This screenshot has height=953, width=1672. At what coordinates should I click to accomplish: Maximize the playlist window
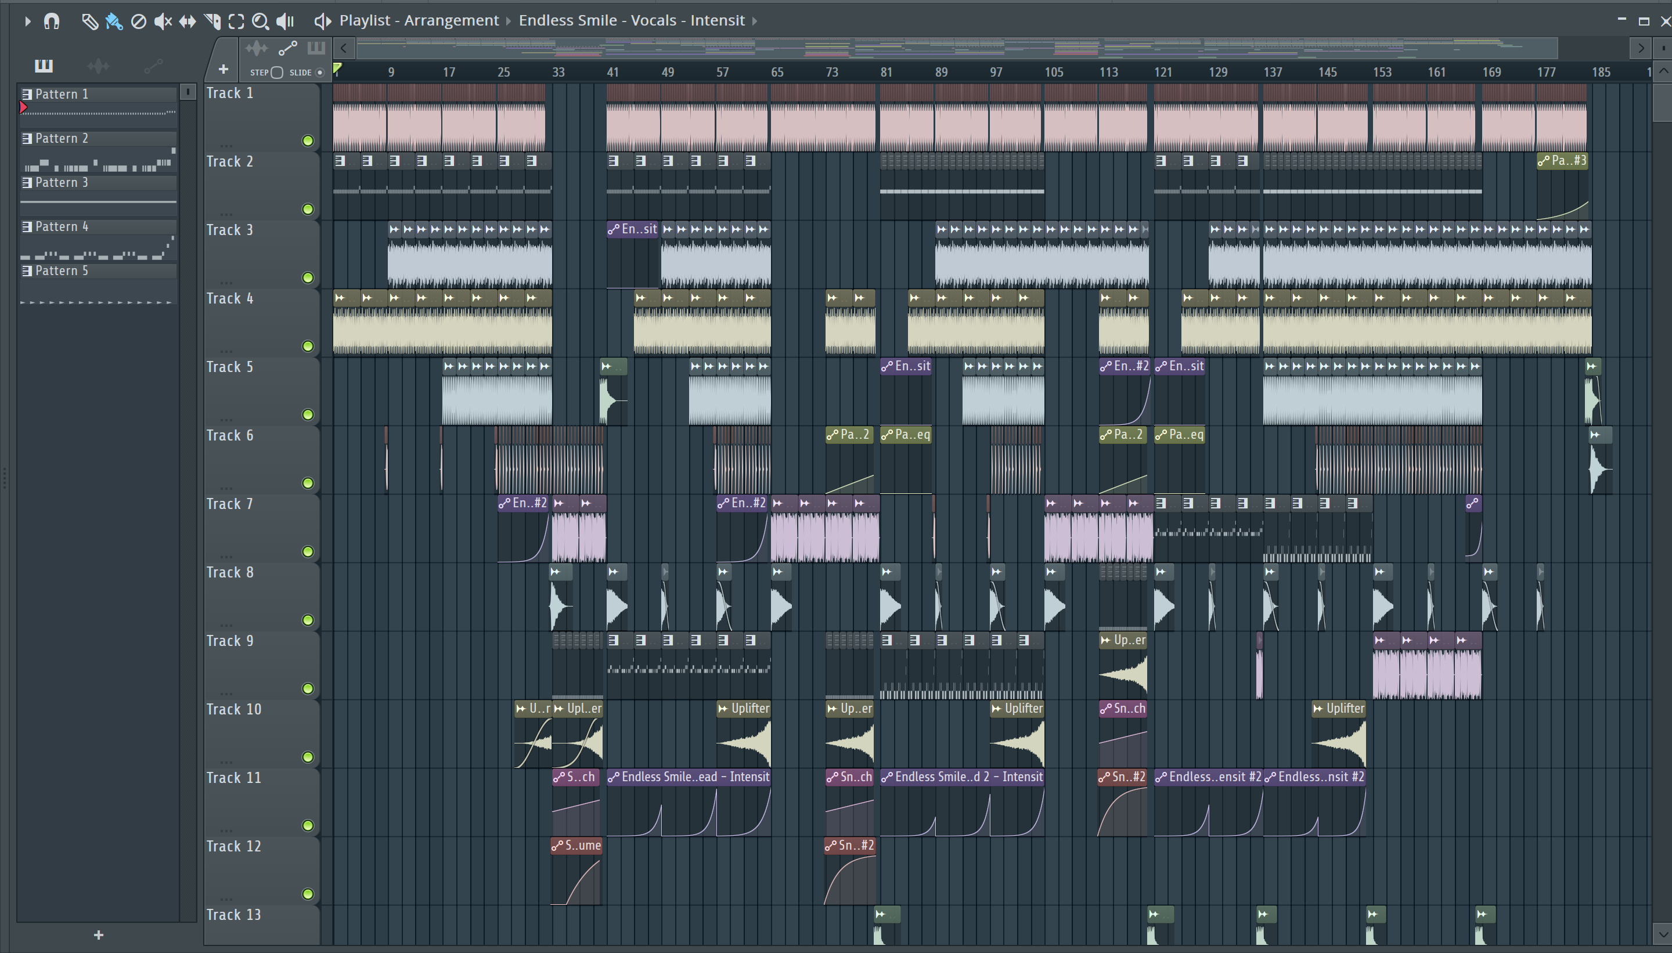tap(1643, 21)
